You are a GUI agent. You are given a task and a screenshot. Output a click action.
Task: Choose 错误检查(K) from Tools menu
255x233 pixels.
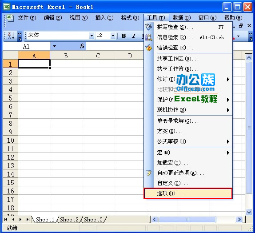click(x=188, y=48)
